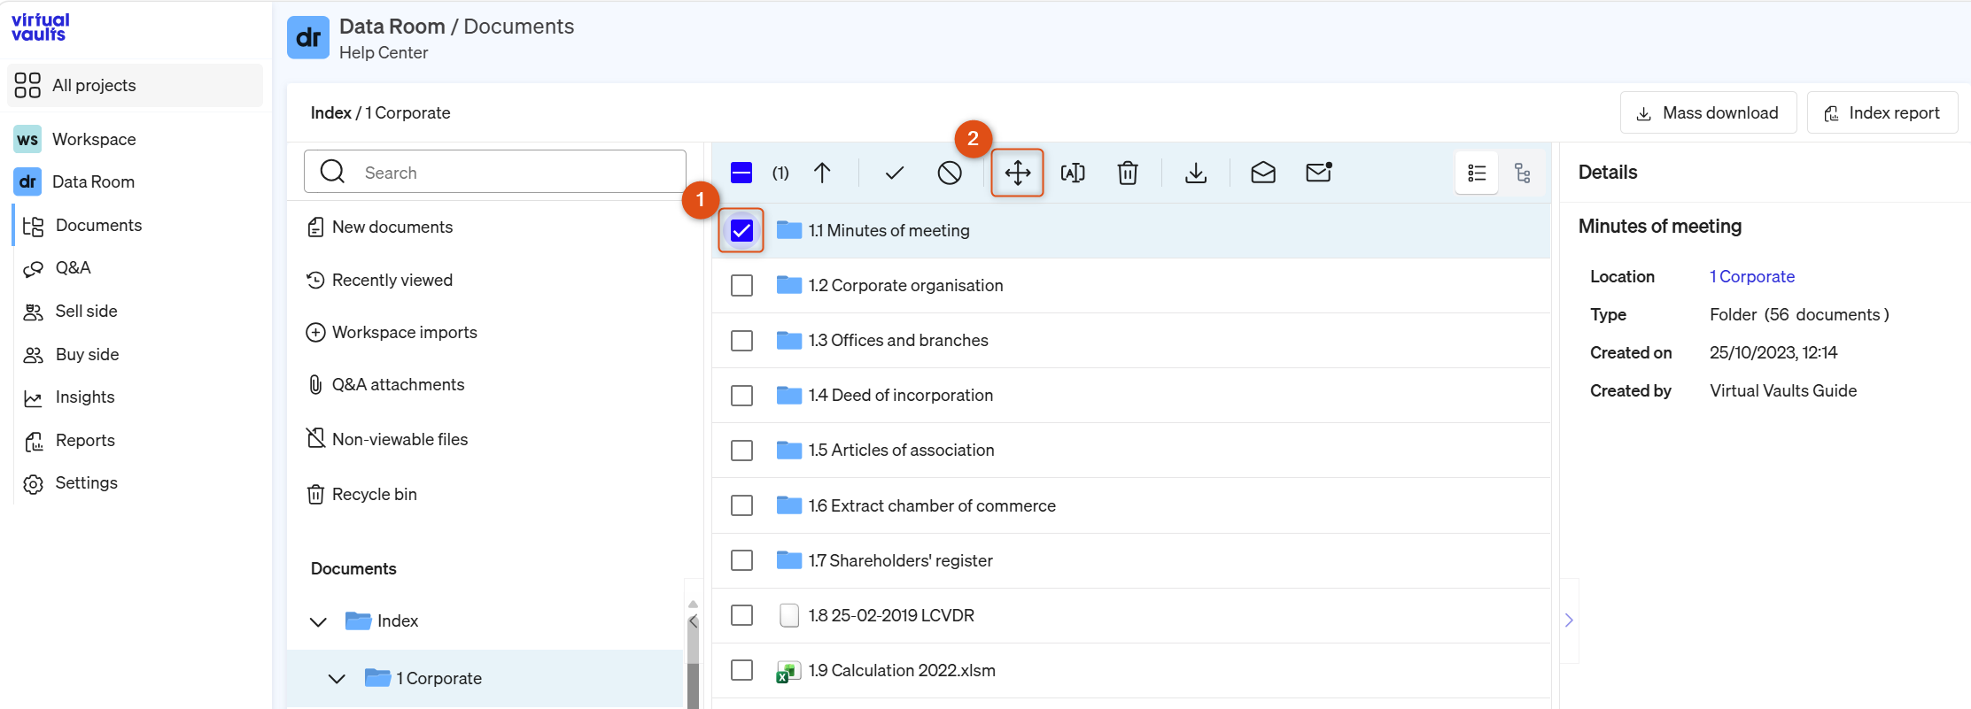Check the 1.9 Calculation 2022.xlsm checkbox

[741, 670]
